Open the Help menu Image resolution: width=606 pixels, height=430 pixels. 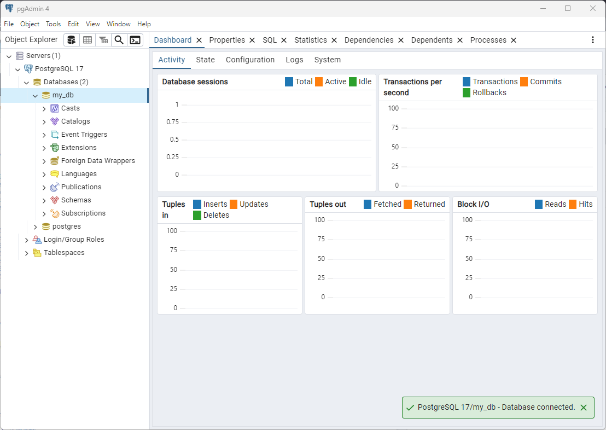coord(144,24)
